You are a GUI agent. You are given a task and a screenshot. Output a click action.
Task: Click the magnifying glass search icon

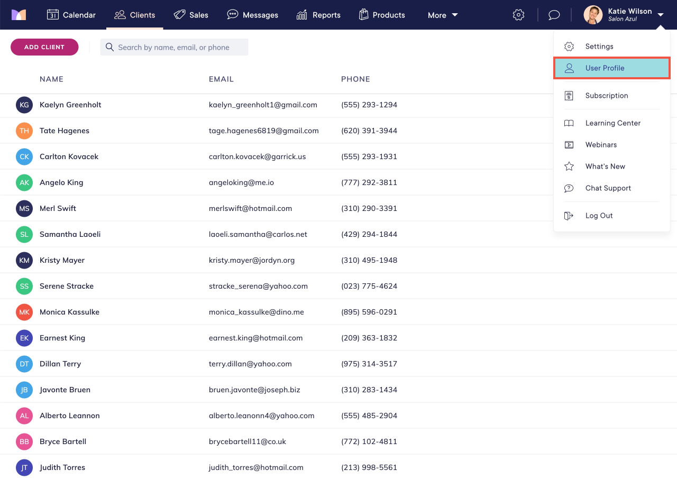(109, 47)
